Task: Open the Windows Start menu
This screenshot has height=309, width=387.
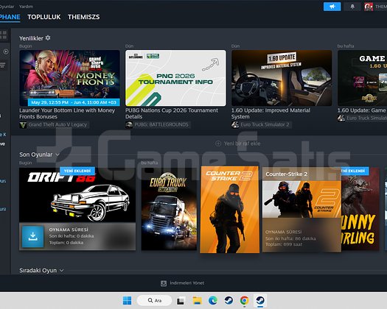Action: point(127,300)
